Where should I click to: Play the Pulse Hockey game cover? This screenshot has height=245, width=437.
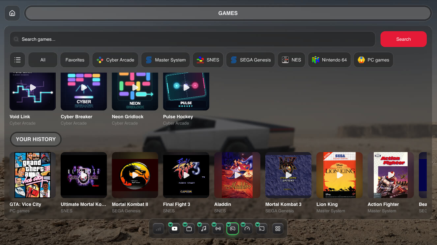pos(186,91)
